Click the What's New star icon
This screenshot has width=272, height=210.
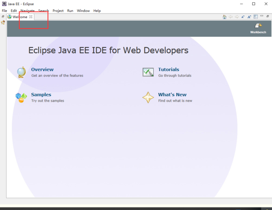pyautogui.click(x=148, y=97)
